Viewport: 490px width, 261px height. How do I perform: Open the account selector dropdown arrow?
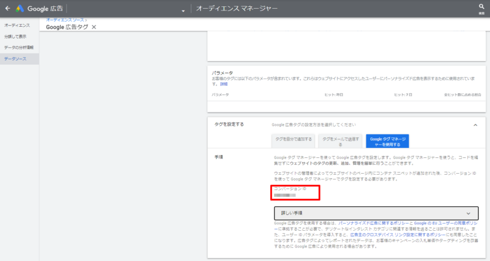[x=183, y=11]
